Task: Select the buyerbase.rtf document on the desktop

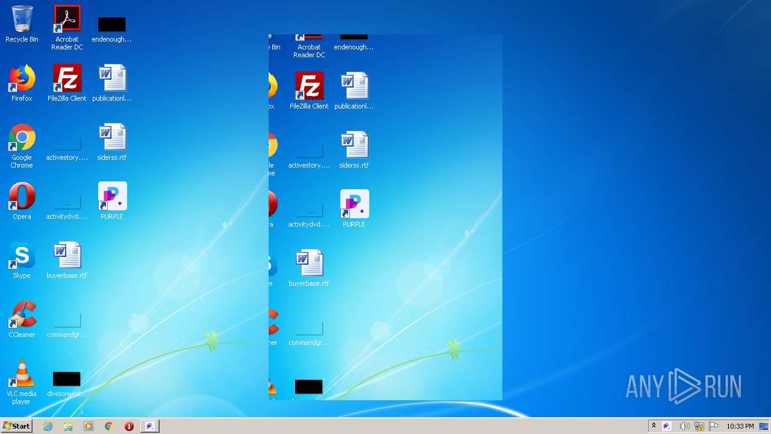Action: click(x=67, y=260)
